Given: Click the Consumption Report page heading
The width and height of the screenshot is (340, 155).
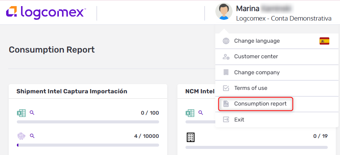Looking at the screenshot, I should [52, 50].
